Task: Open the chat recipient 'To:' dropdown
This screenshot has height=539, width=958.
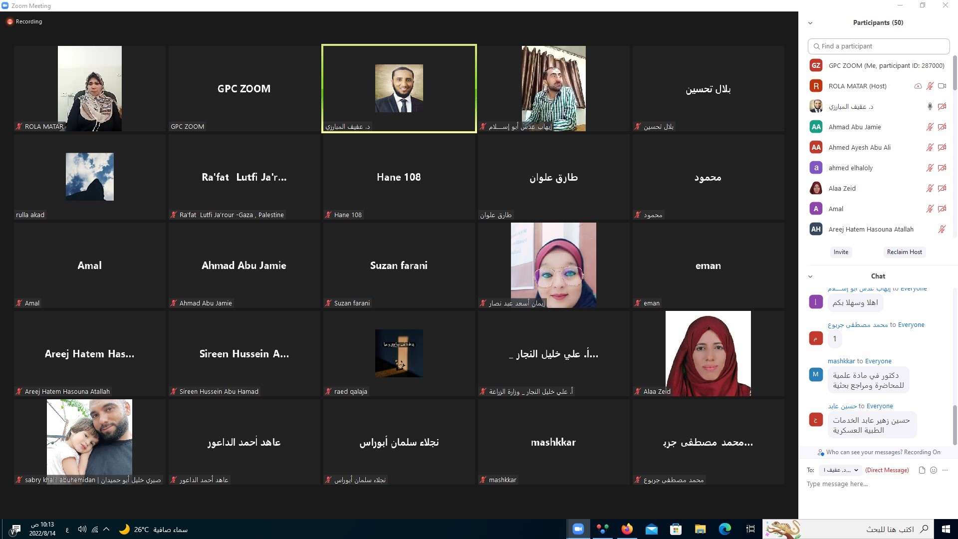Action: pos(841,470)
